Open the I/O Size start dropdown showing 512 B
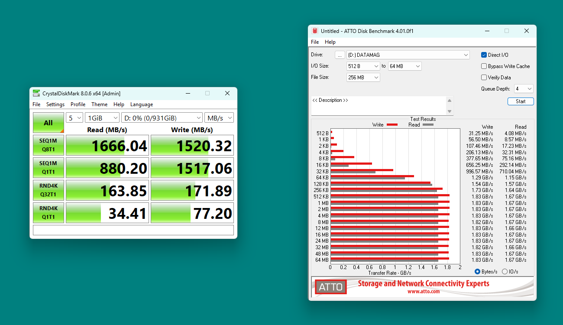Image resolution: width=563 pixels, height=325 pixels. tap(363, 66)
